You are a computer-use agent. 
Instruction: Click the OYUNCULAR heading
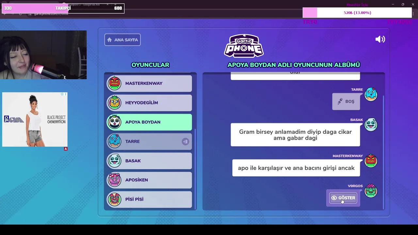(x=150, y=65)
